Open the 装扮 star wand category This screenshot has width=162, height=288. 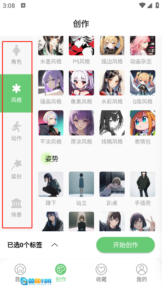coord(16,170)
